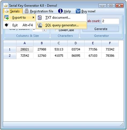127x130 pixels.
Task: Click the TXT document file icon
Action: click(39, 17)
